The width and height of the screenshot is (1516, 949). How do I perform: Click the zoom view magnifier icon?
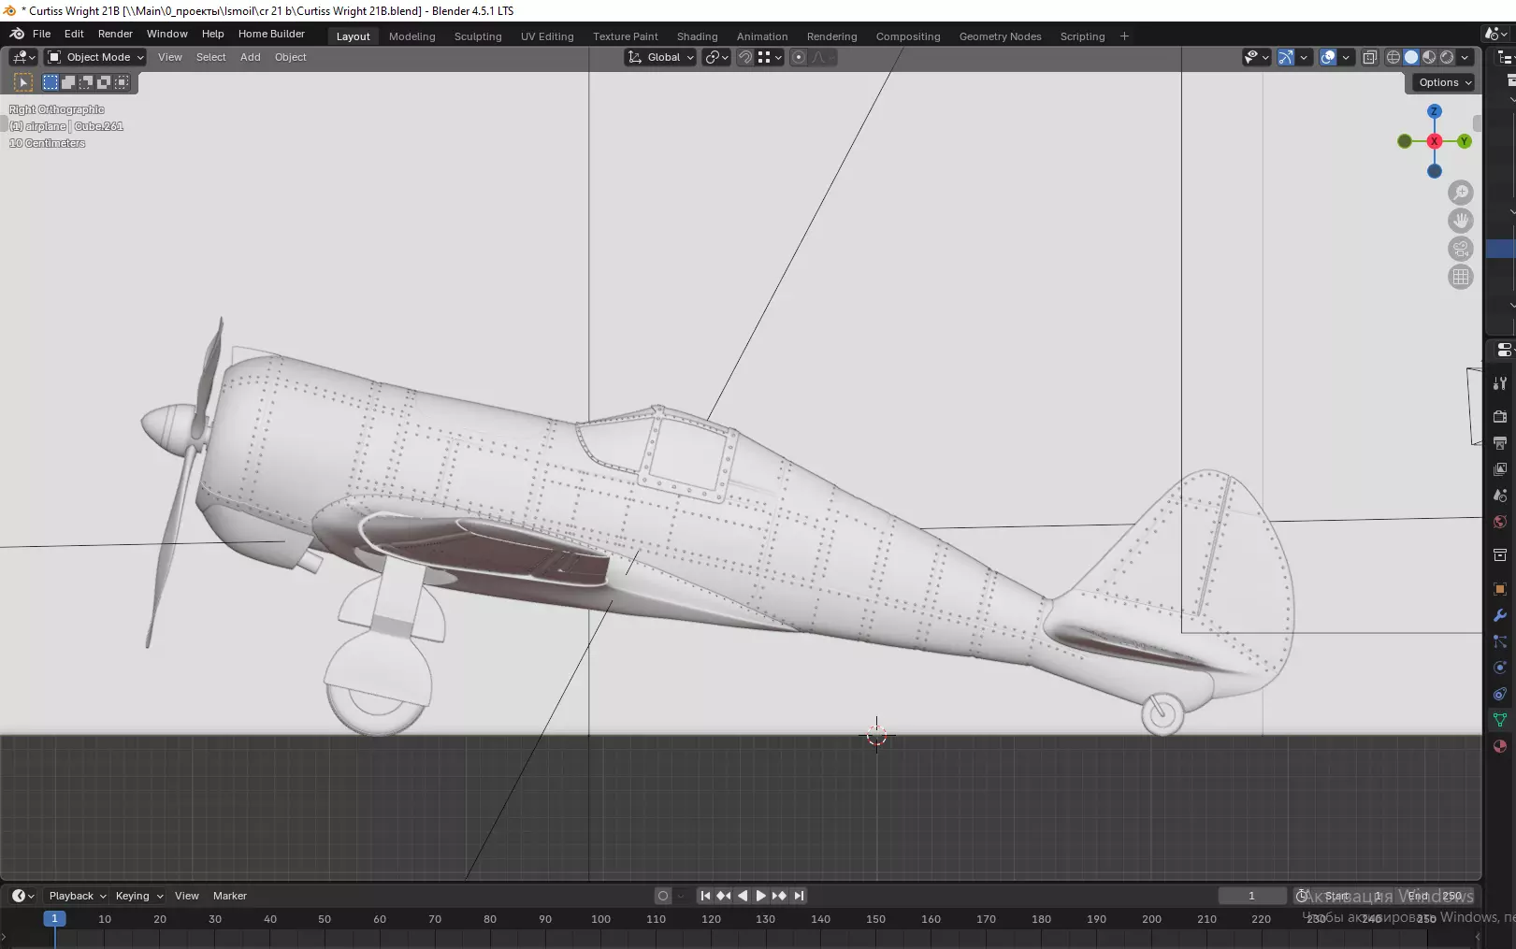point(1461,193)
